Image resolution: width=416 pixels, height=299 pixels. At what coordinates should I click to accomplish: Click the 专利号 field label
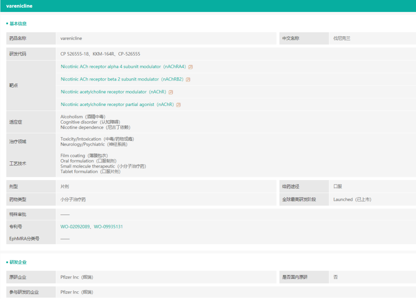pos(16,227)
